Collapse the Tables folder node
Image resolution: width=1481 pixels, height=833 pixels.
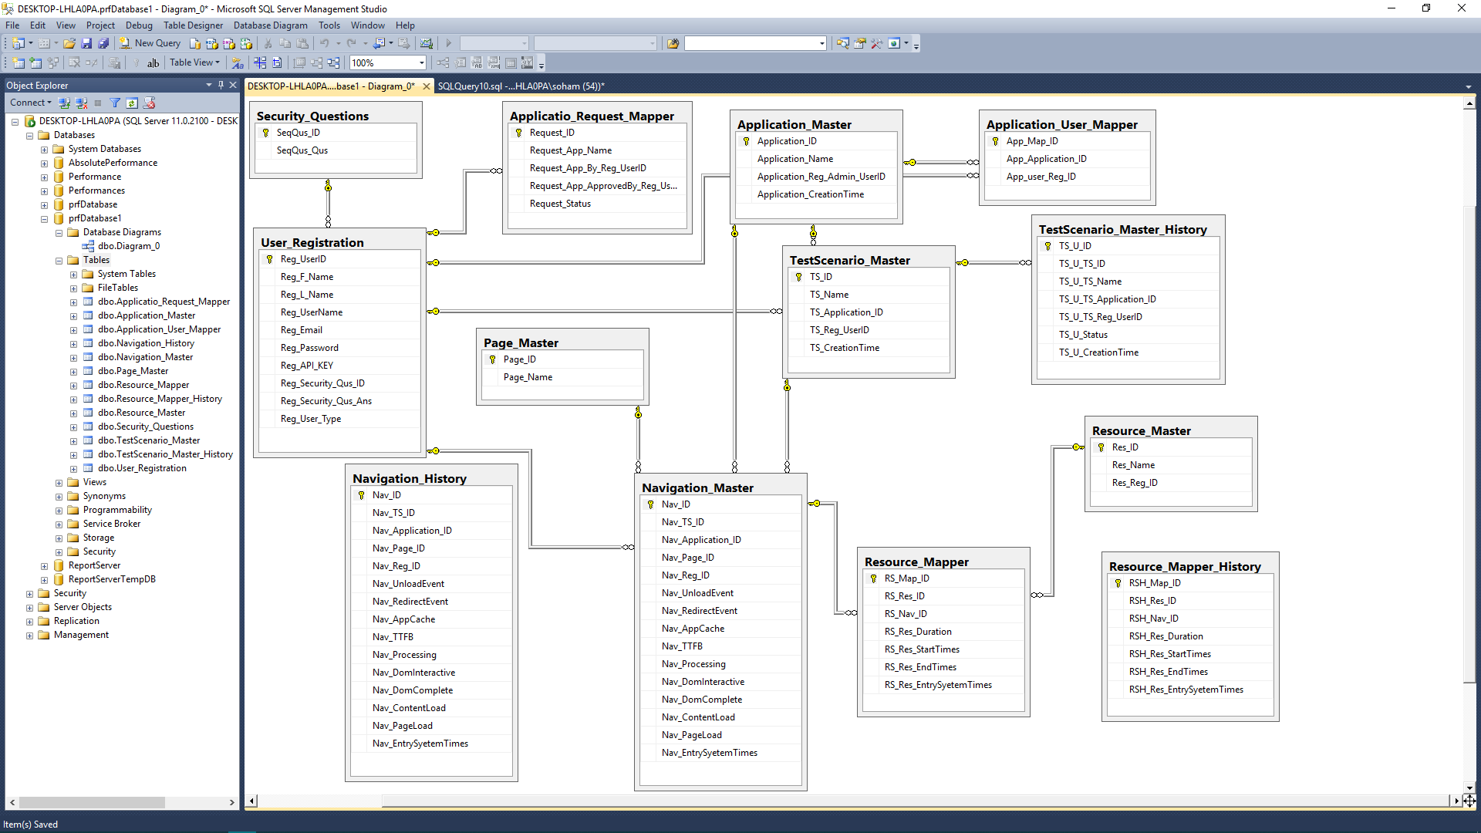[59, 261]
